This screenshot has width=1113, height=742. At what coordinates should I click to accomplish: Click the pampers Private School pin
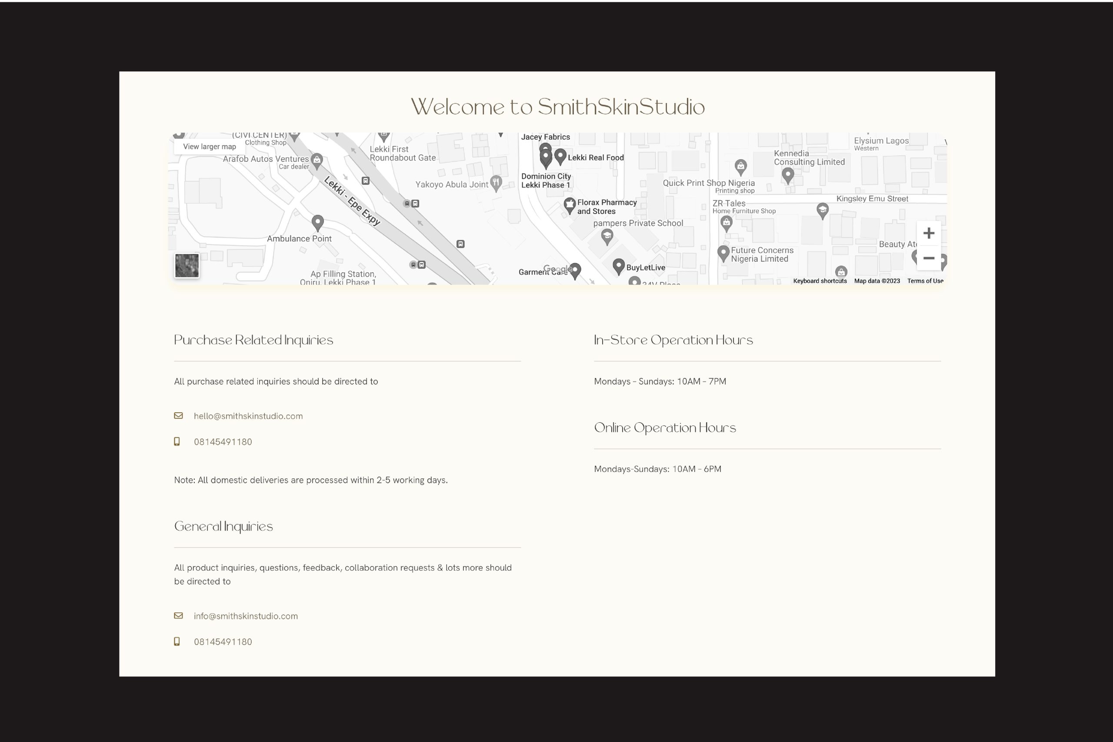[x=607, y=235]
